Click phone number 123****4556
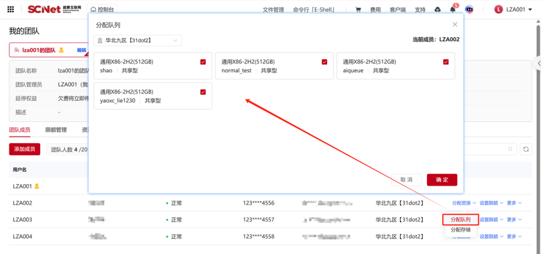This screenshot has width=541, height=254. 258,203
